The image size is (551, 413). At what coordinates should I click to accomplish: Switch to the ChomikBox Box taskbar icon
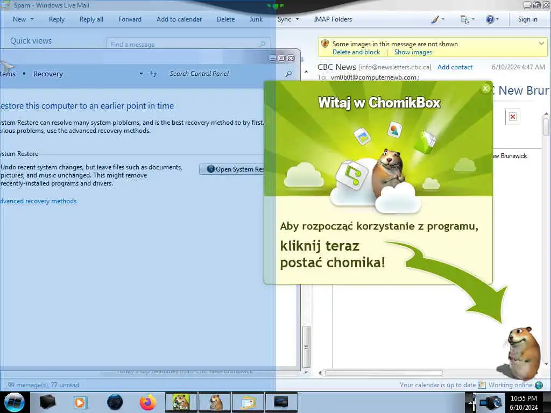pyautogui.click(x=181, y=402)
